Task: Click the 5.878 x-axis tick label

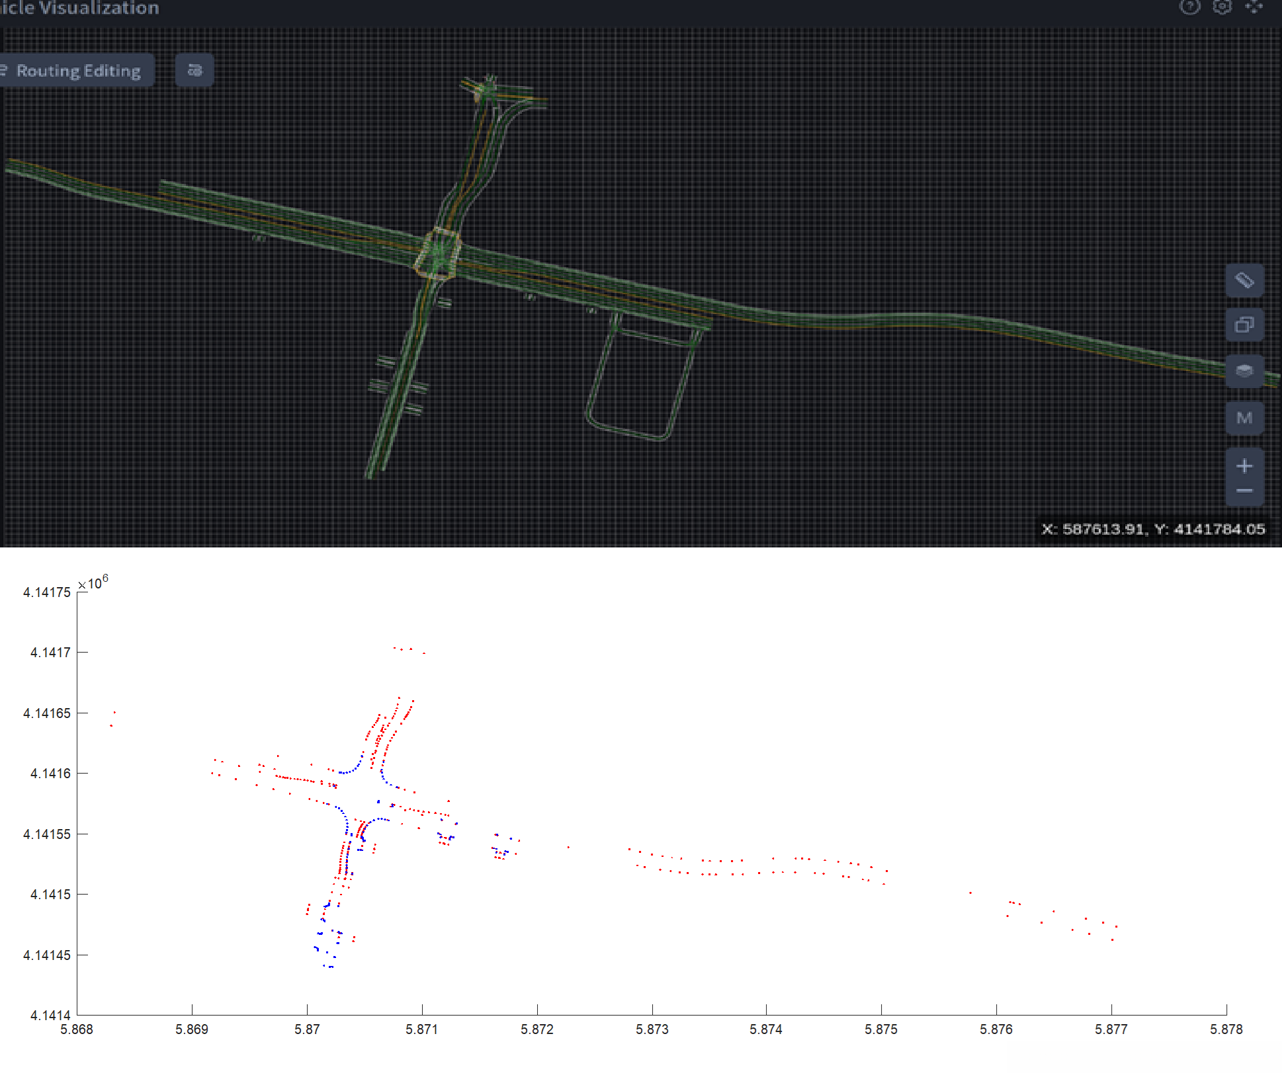Action: coord(1226,1029)
